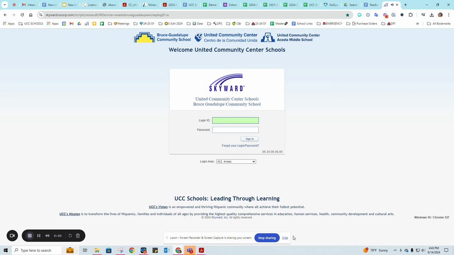The image size is (454, 255).
Task: Open the School Links bookmark
Action: (x=302, y=24)
